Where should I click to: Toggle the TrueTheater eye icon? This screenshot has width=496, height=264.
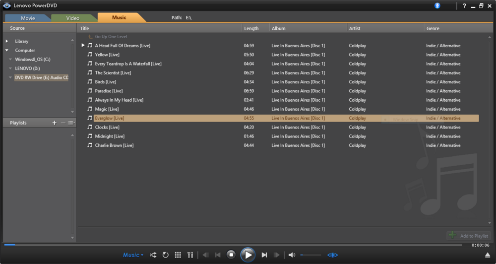(x=332, y=255)
